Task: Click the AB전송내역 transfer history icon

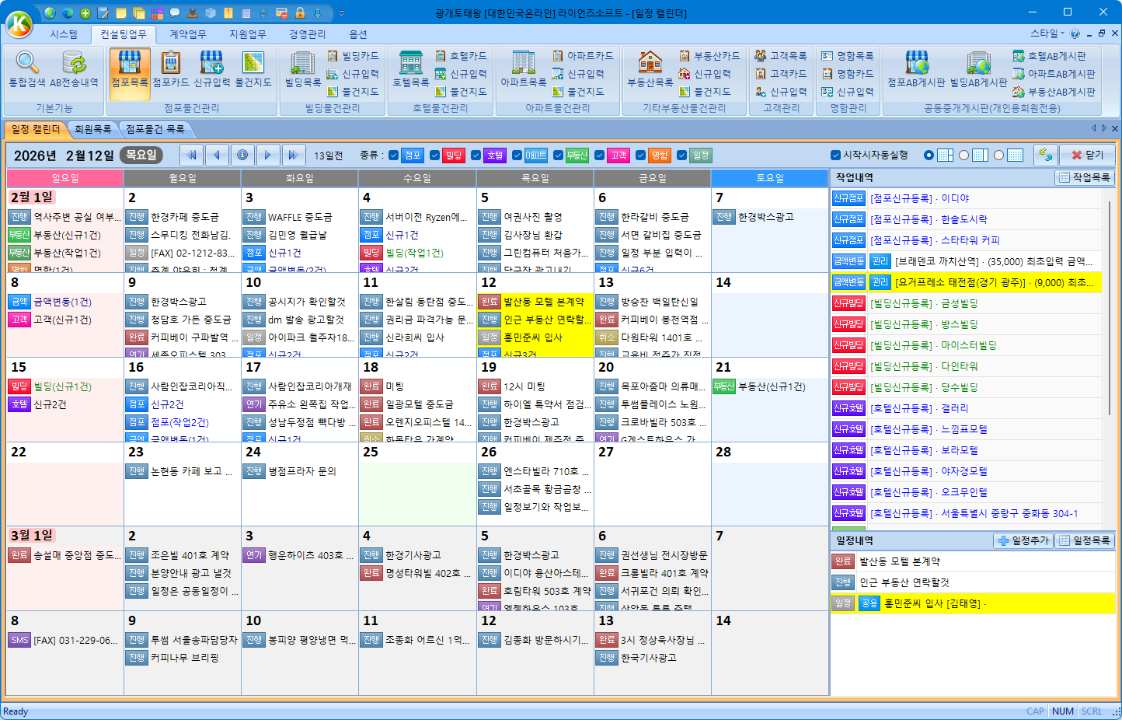Action: pos(74,69)
